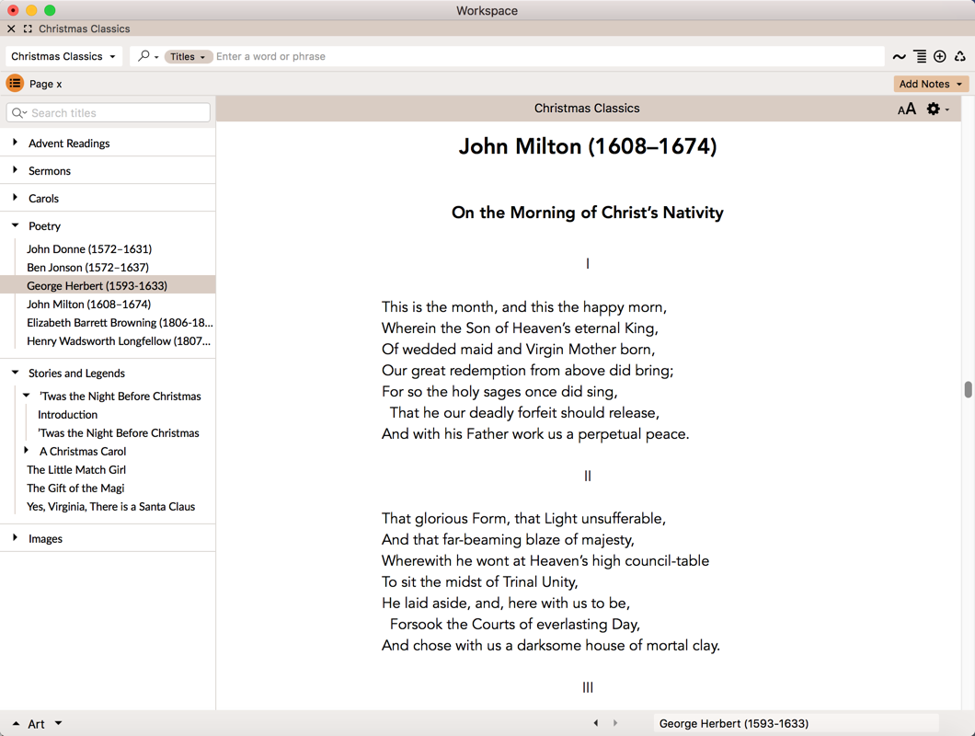This screenshot has height=736, width=975.
Task: Click the AA text size icon
Action: click(x=907, y=109)
